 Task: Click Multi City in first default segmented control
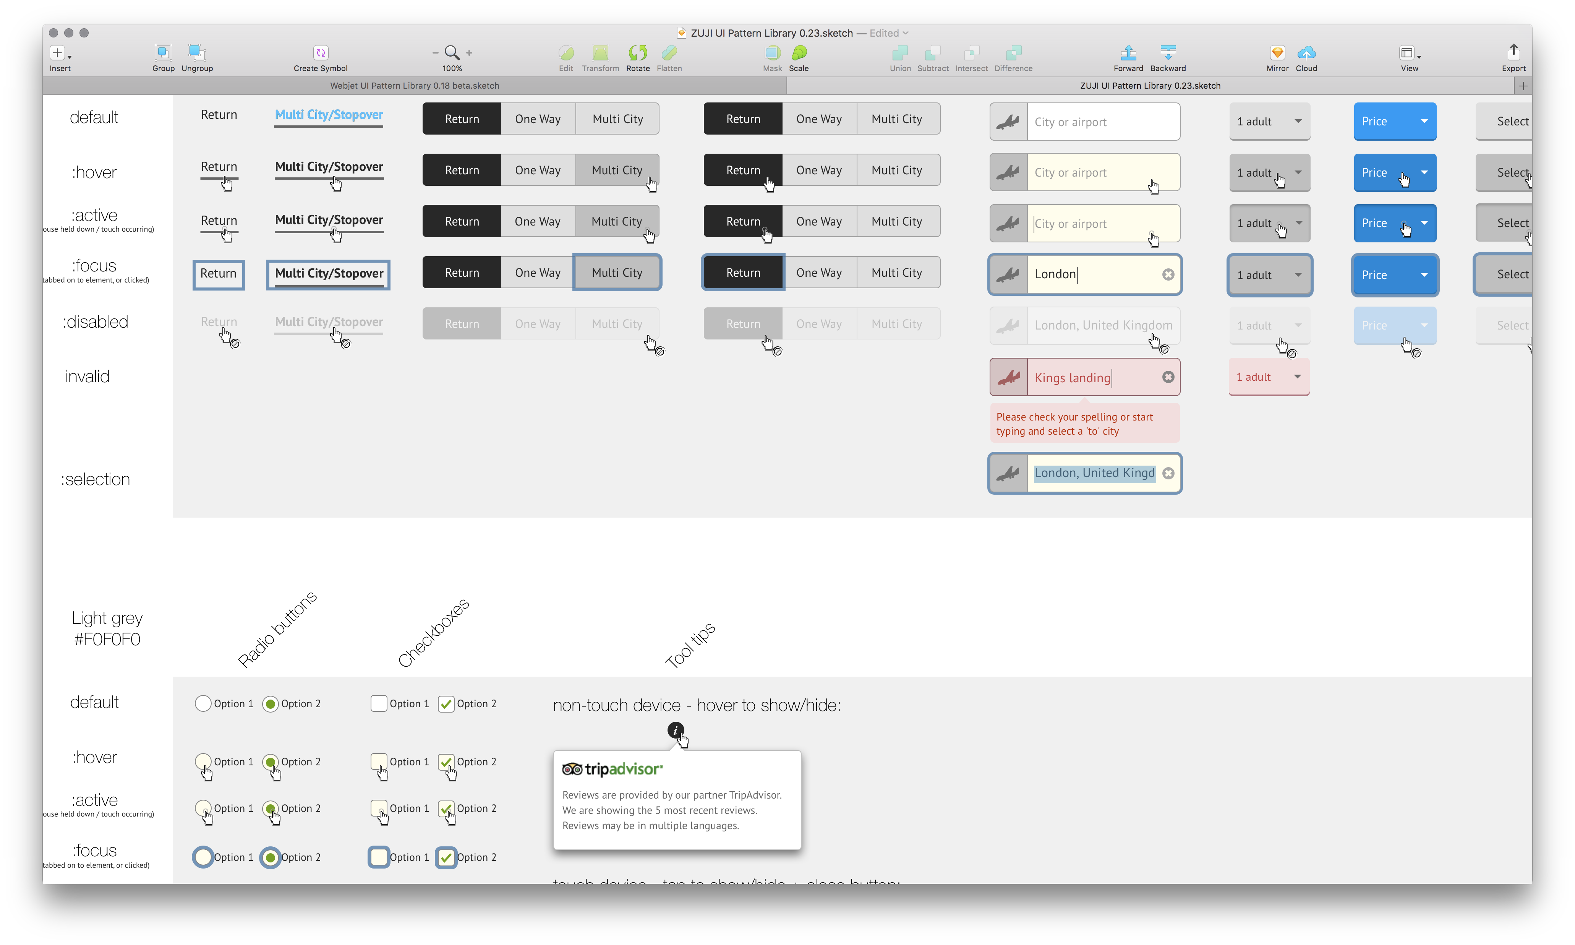tap(617, 119)
